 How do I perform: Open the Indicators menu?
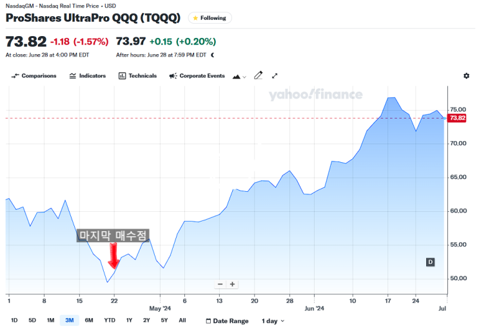tap(88, 76)
